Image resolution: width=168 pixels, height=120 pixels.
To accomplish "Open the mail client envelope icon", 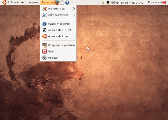I will click(62, 3).
